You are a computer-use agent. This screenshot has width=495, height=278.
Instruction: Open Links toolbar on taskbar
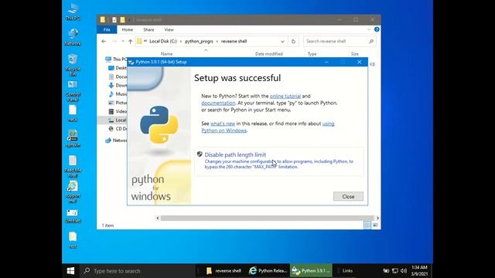347,271
